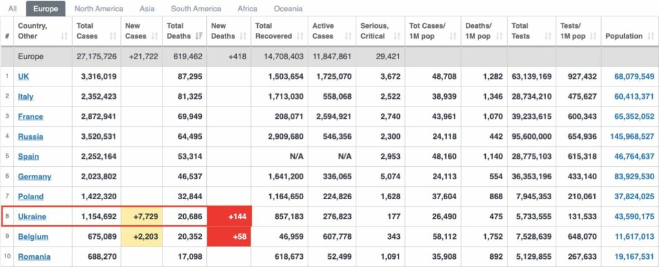Image resolution: width=659 pixels, height=267 pixels.
Task: Sort Active Cases column via arrow icon
Action: (348, 36)
